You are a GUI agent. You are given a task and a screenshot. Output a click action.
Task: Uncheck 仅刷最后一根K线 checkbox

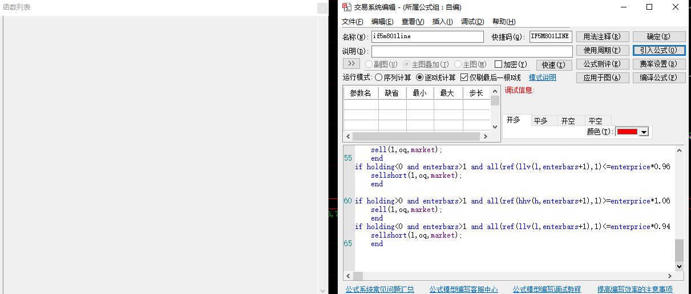464,77
